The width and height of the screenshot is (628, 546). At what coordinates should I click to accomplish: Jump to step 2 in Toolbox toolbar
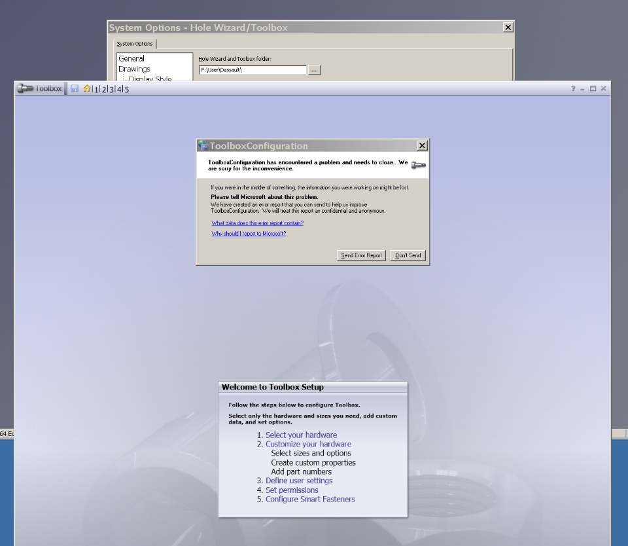point(104,90)
